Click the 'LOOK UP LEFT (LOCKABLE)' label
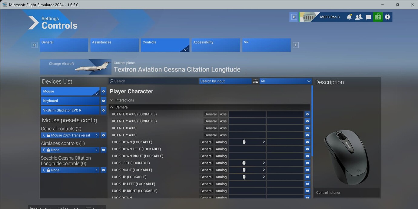 tap(134, 184)
